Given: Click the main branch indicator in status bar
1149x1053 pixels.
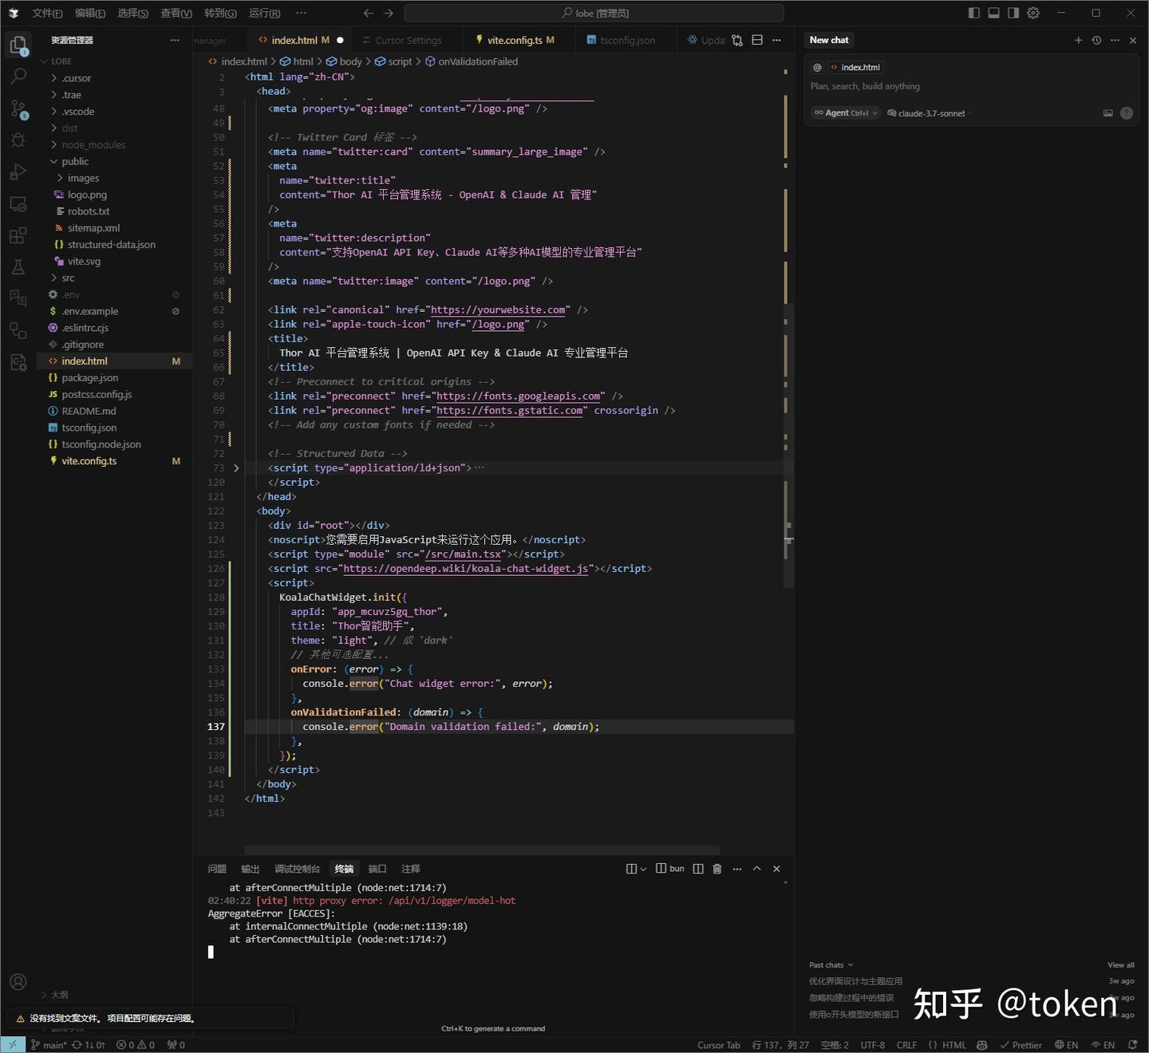Looking at the screenshot, I should coord(48,1045).
